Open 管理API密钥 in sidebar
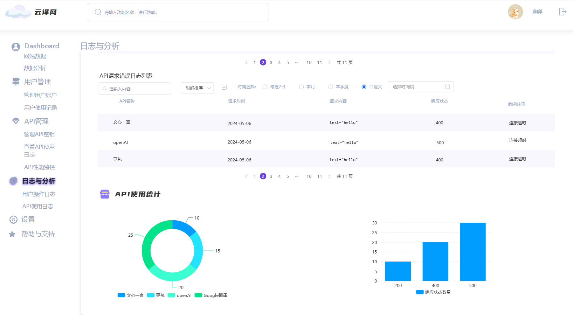 coord(39,134)
